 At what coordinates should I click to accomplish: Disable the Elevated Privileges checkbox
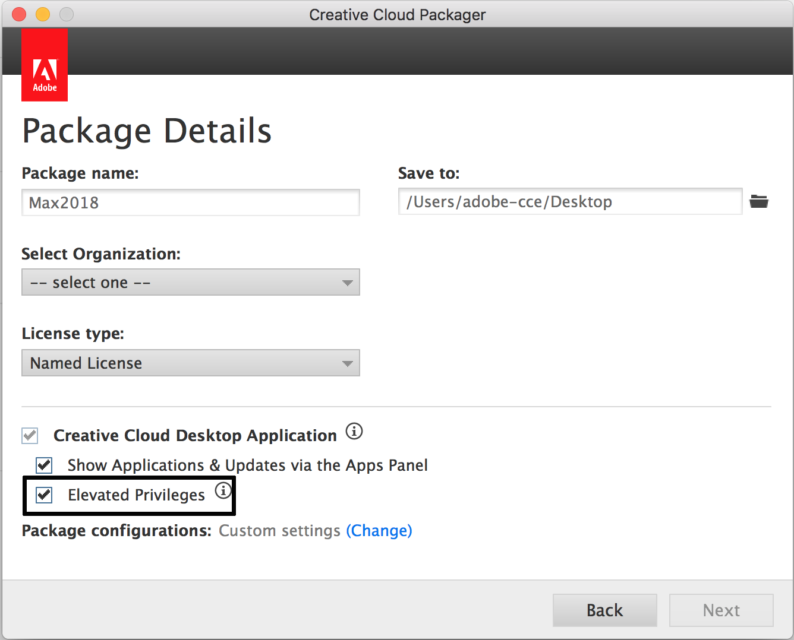pos(44,495)
